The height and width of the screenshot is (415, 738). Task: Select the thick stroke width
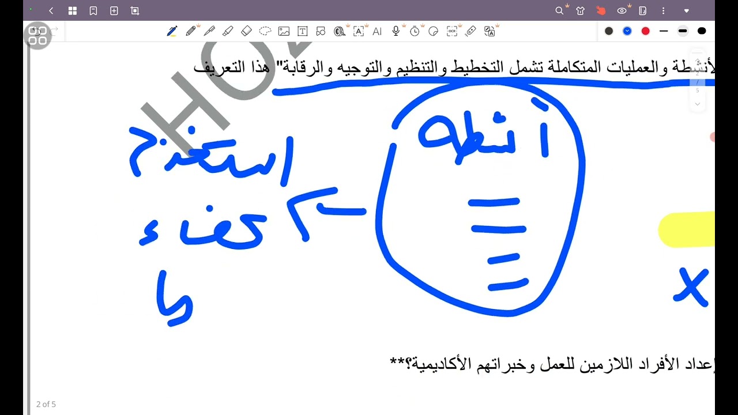tap(702, 31)
